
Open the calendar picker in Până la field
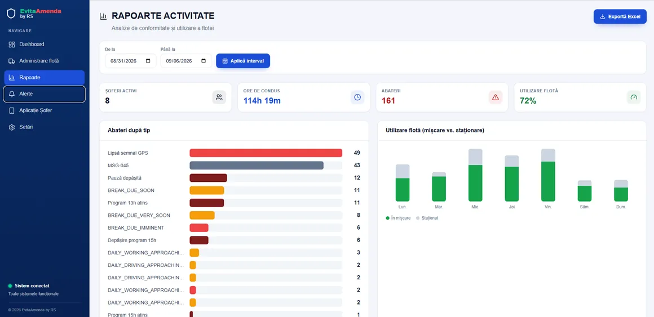tap(204, 61)
